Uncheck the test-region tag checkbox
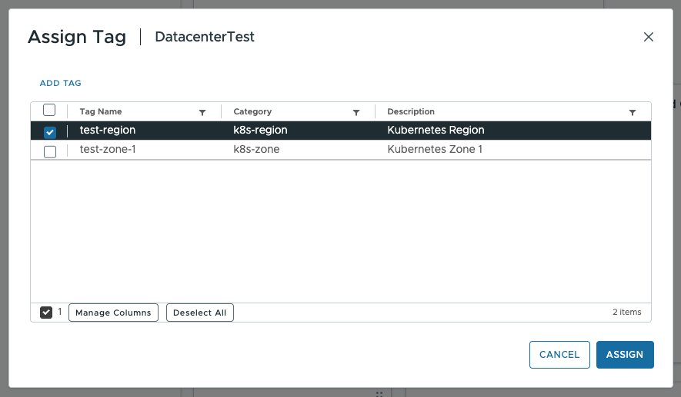 pyautogui.click(x=50, y=131)
